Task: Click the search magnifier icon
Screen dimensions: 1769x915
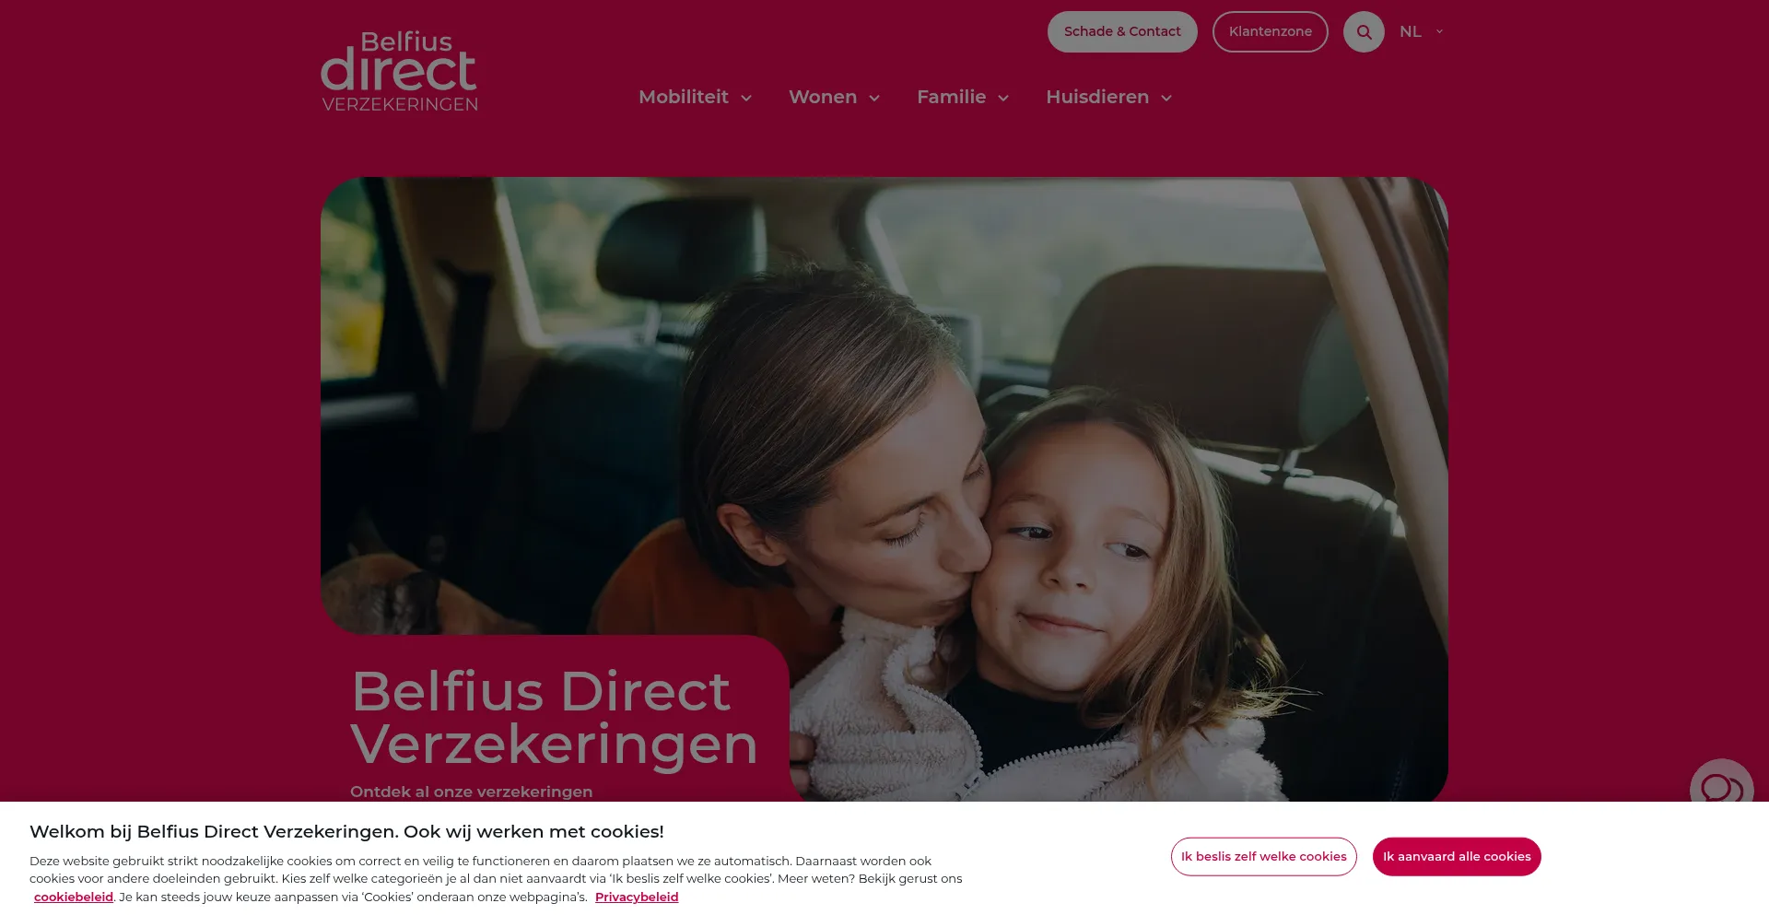Action: tap(1364, 32)
